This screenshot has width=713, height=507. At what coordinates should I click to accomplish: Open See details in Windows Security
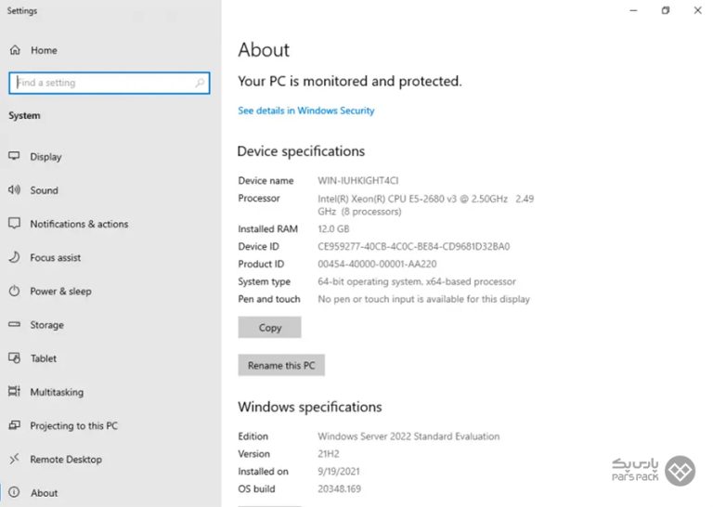tap(306, 110)
